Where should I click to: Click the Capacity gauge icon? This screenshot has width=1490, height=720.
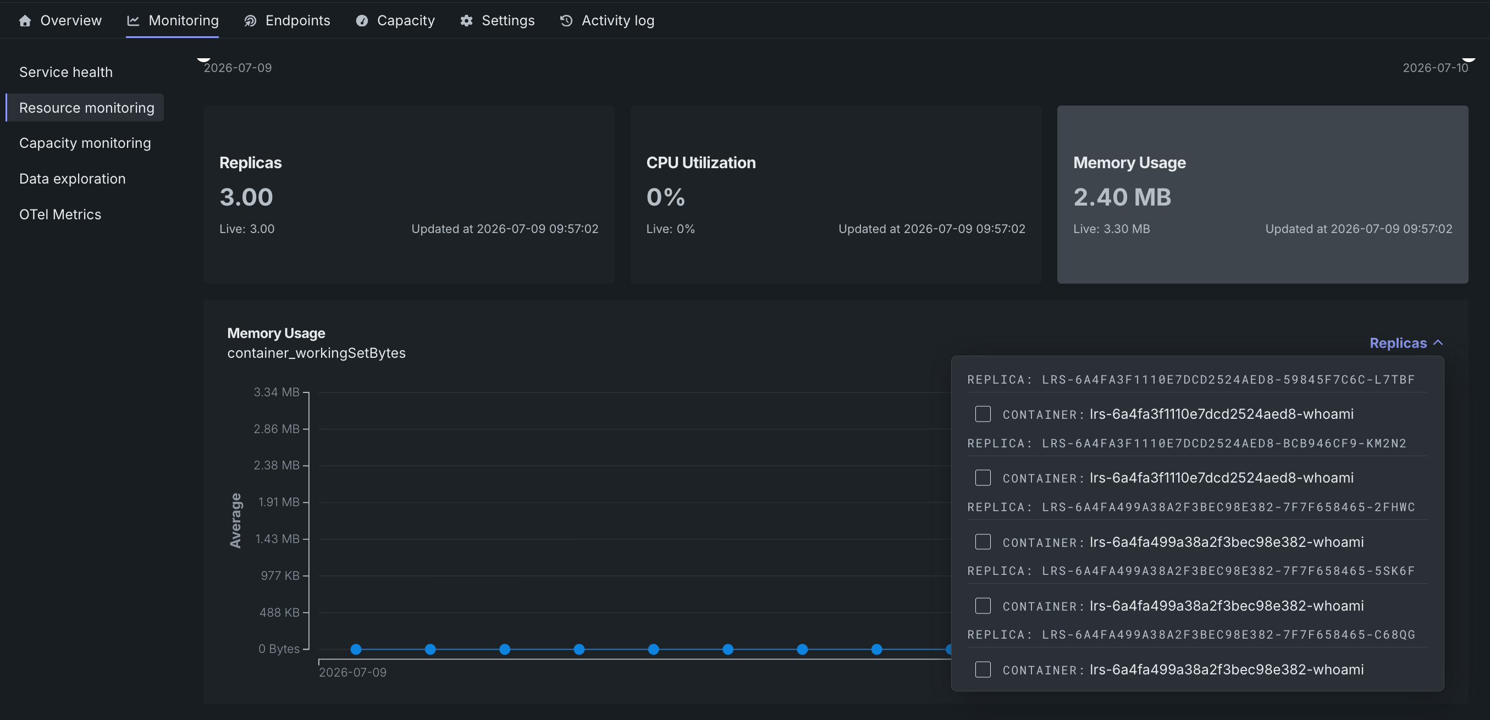pyautogui.click(x=362, y=21)
